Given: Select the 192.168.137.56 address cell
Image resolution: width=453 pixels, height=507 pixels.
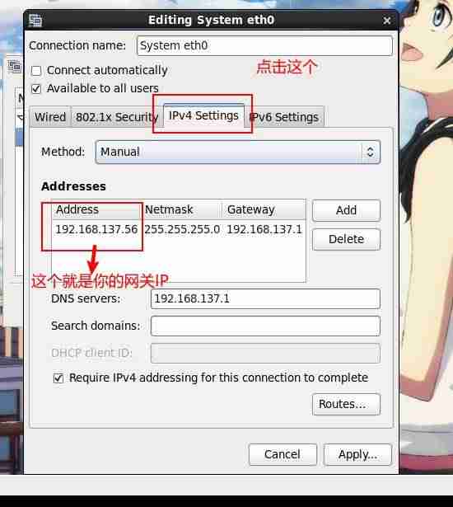Looking at the screenshot, I should 96,229.
